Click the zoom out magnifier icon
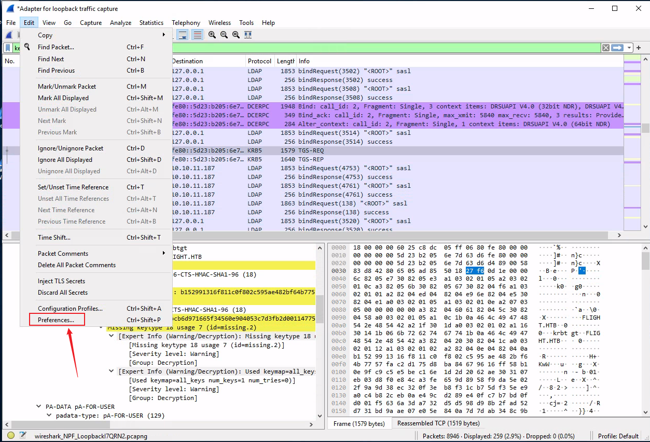 pyautogui.click(x=224, y=35)
